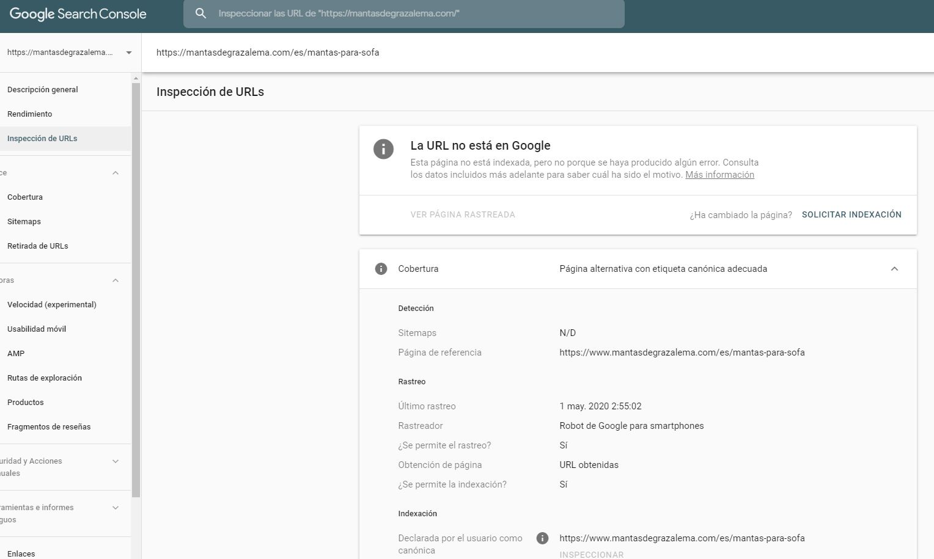The height and width of the screenshot is (559, 934).
Task: Click 'Página alternativa con etiqueta canónica adecuada' status
Action: pos(663,269)
